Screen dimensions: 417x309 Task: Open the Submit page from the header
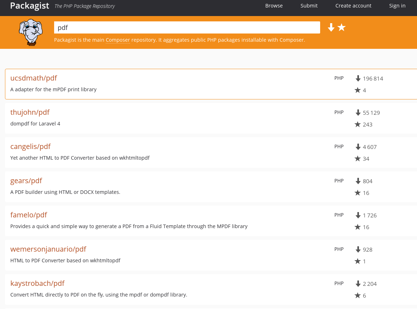point(309,6)
